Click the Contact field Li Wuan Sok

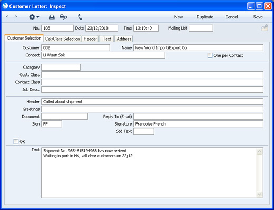(x=103, y=55)
